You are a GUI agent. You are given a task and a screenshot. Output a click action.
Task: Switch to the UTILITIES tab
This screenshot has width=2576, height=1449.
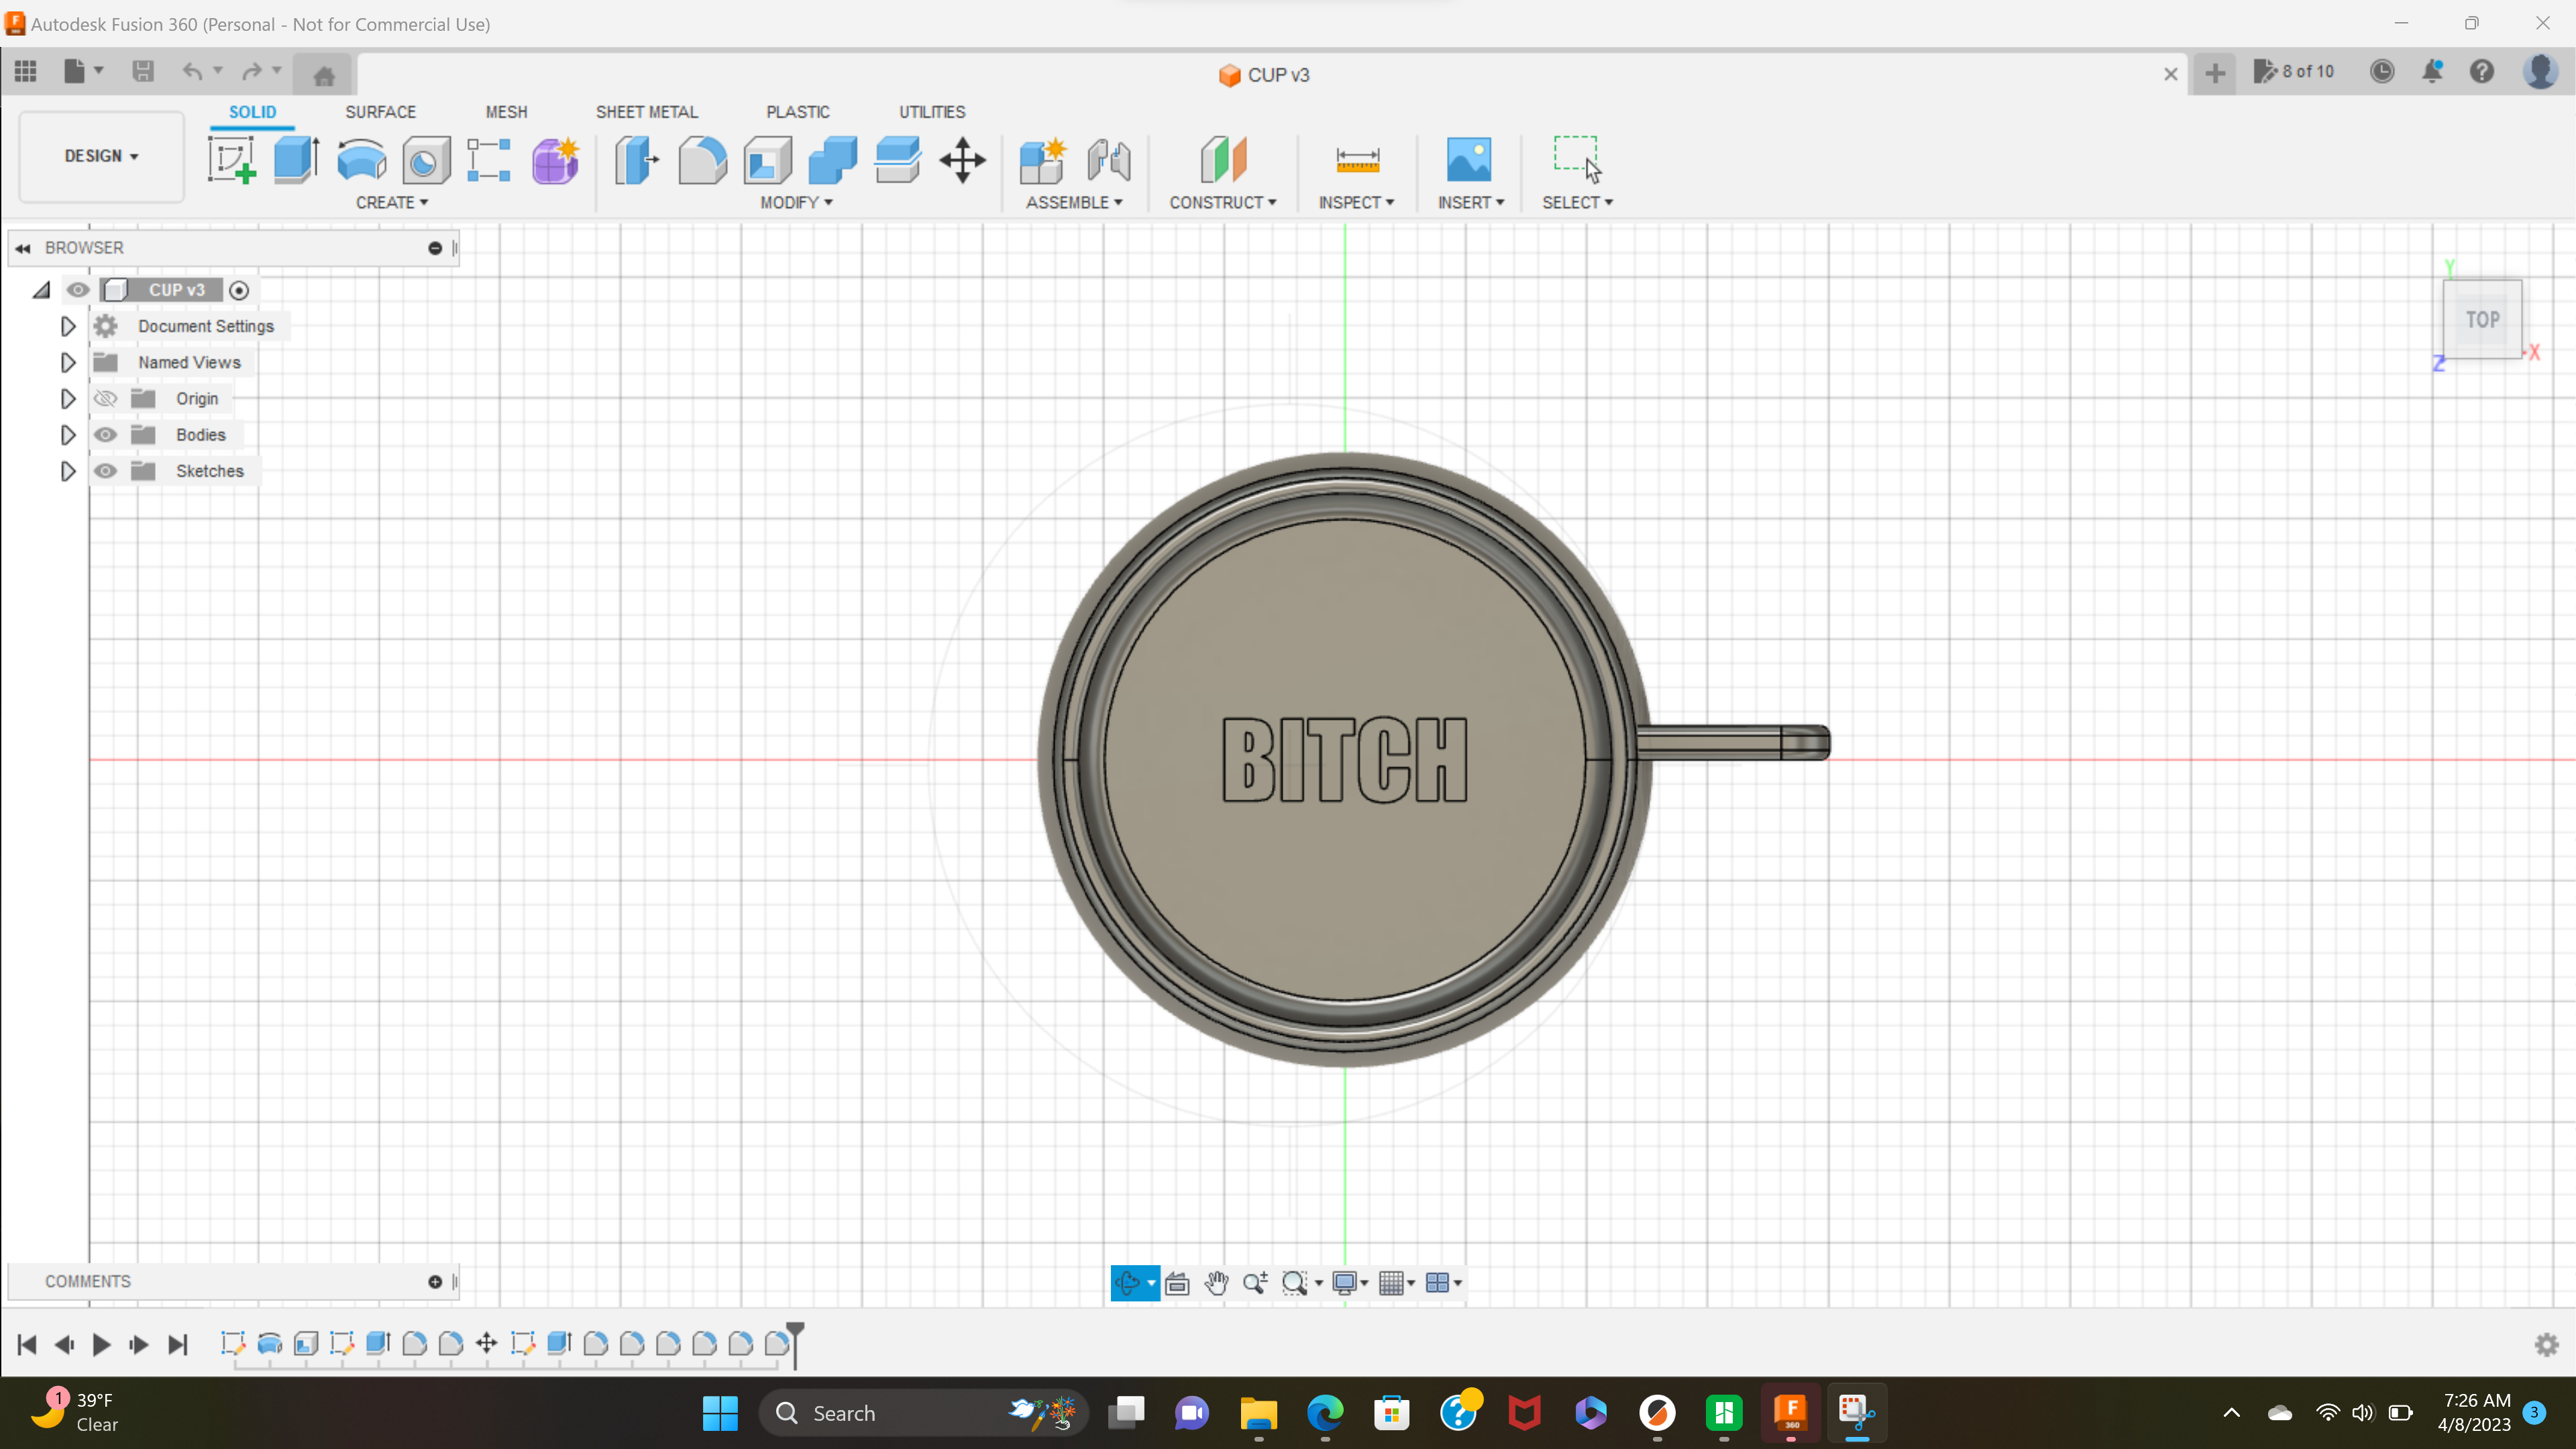(932, 112)
